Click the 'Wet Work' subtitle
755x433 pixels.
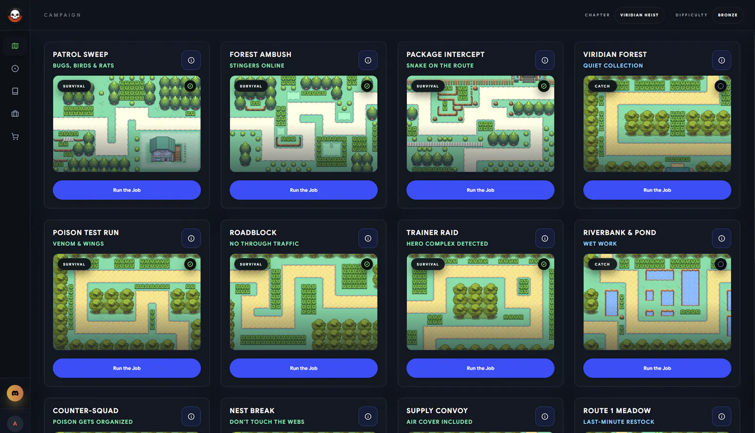click(x=600, y=244)
